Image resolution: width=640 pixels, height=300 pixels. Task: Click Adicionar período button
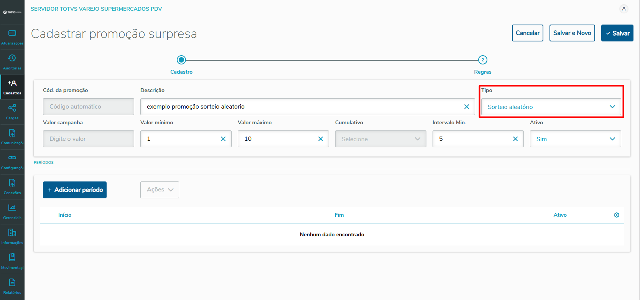[x=75, y=190]
